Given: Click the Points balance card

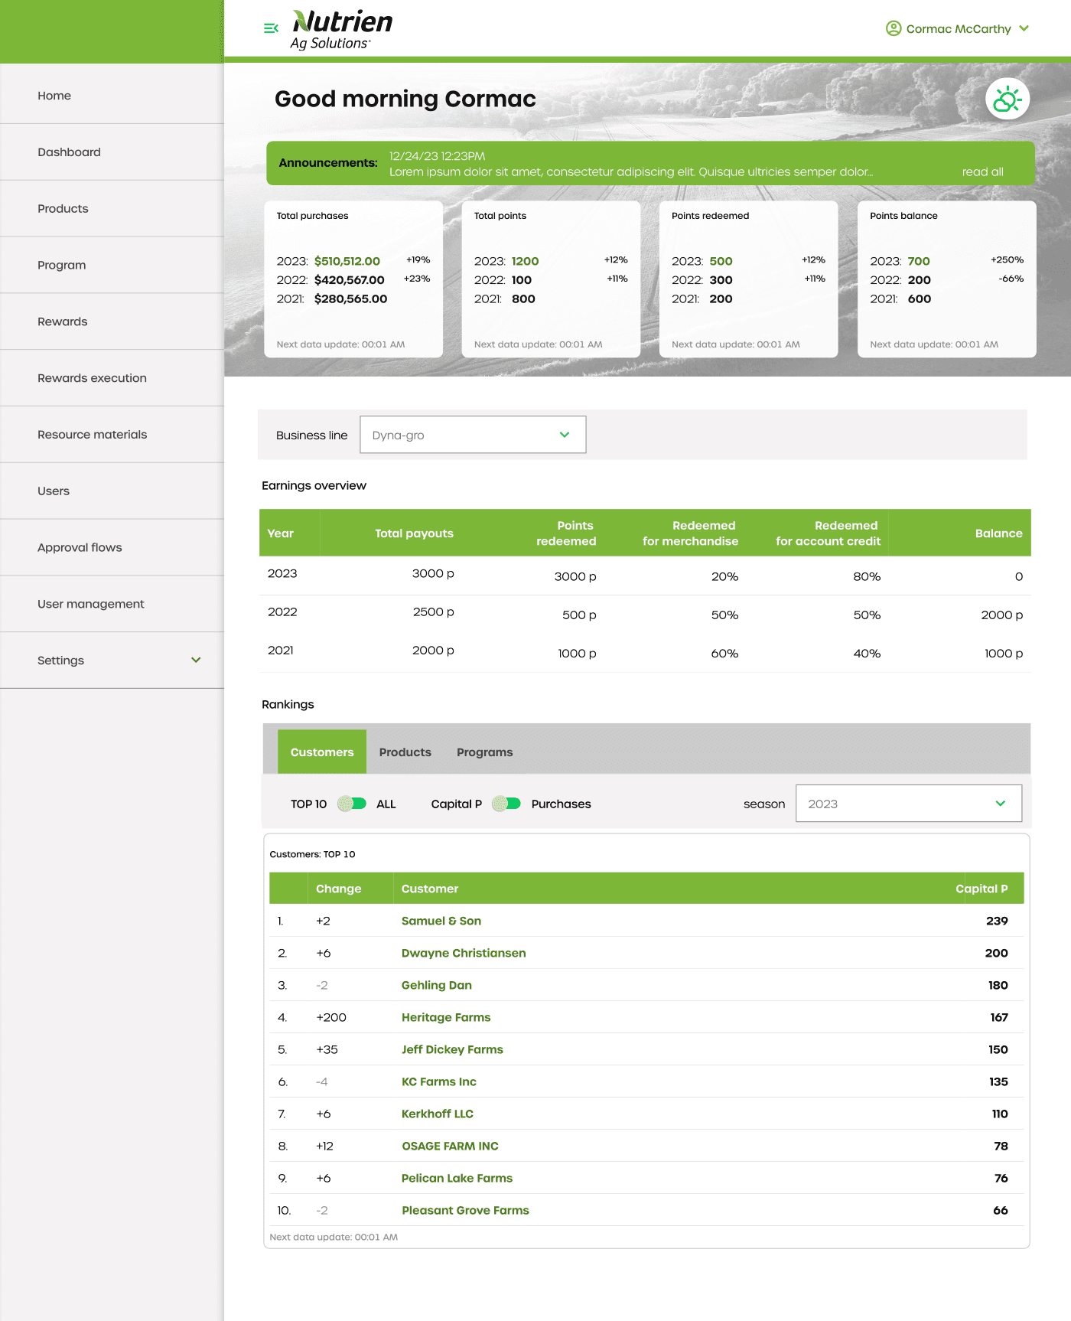Looking at the screenshot, I should tap(947, 279).
